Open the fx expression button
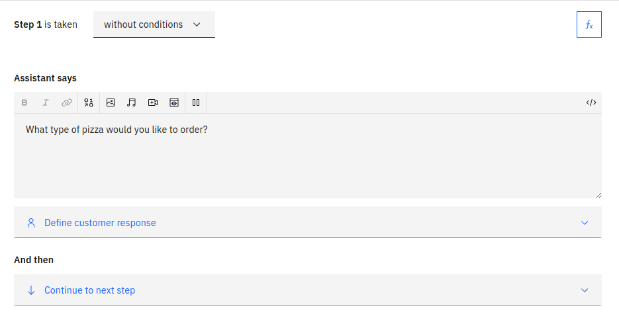The image size is (619, 324). [589, 24]
